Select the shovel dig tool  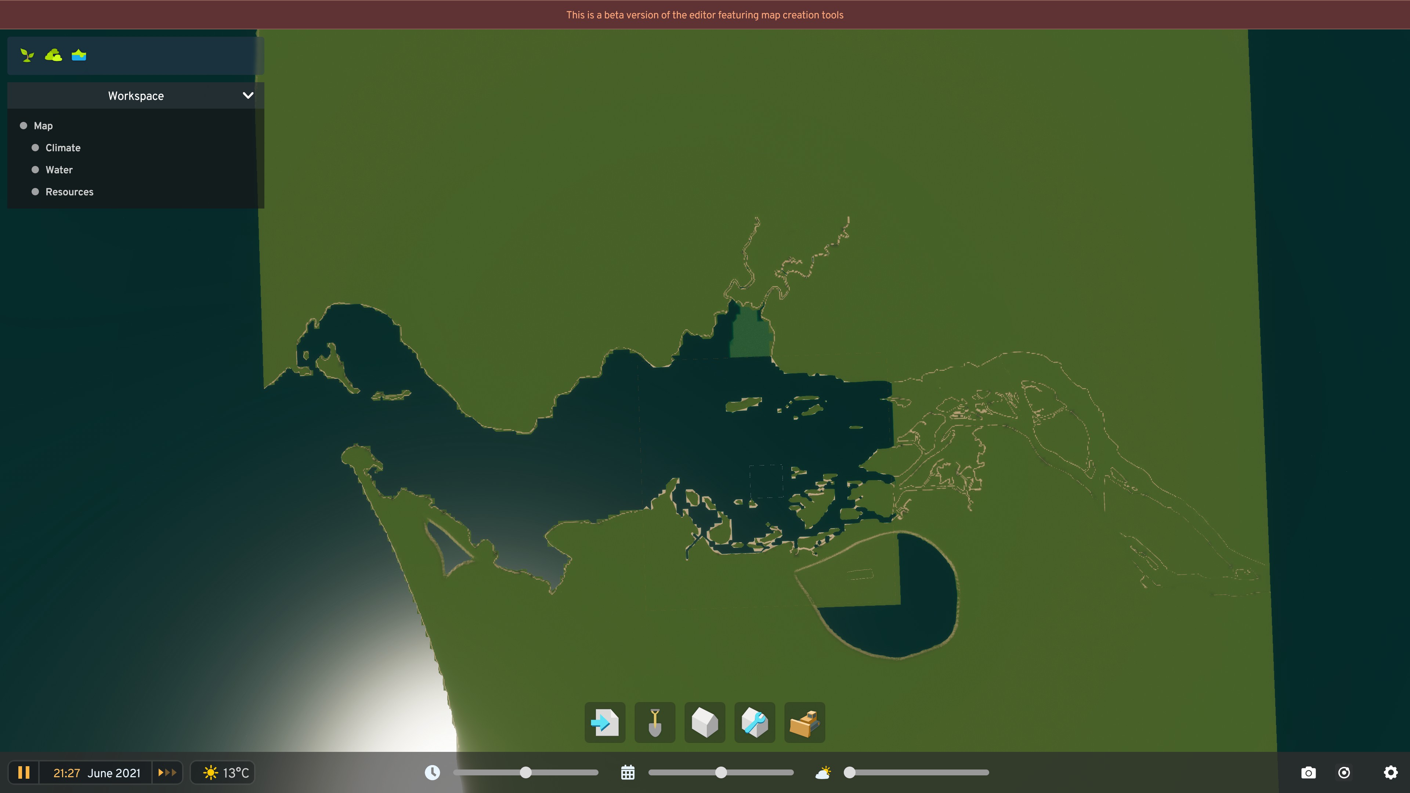(655, 723)
